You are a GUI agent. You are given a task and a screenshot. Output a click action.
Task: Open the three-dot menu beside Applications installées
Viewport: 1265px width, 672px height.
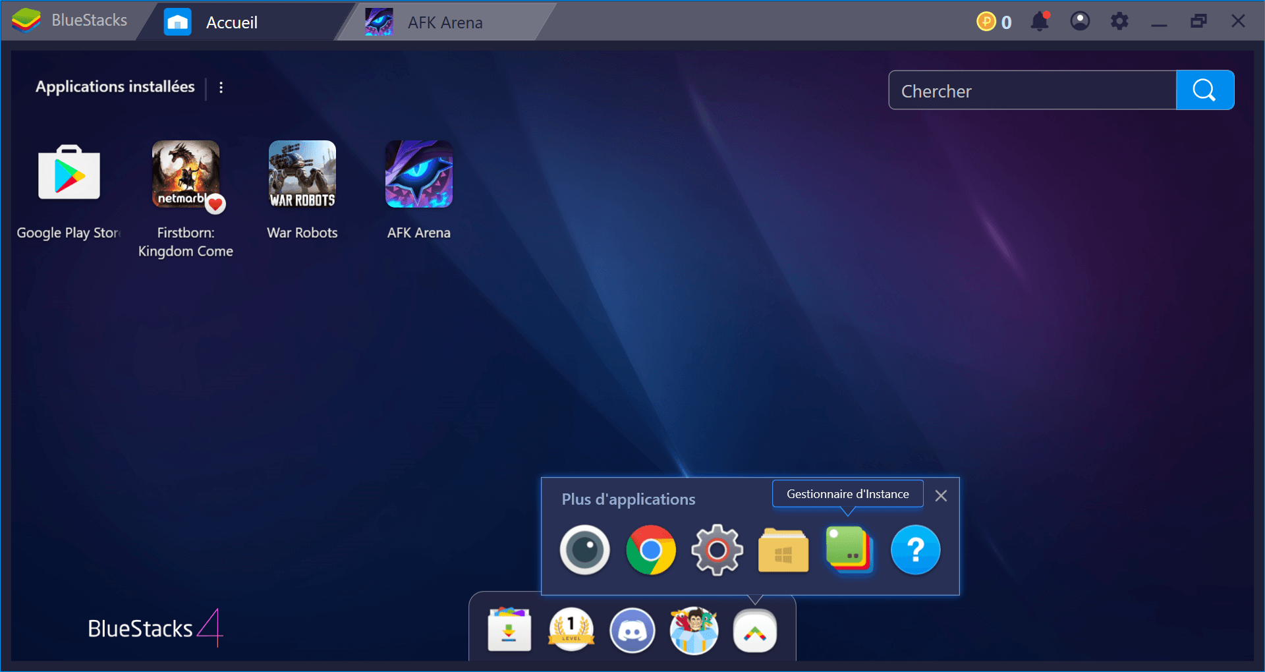(x=221, y=87)
